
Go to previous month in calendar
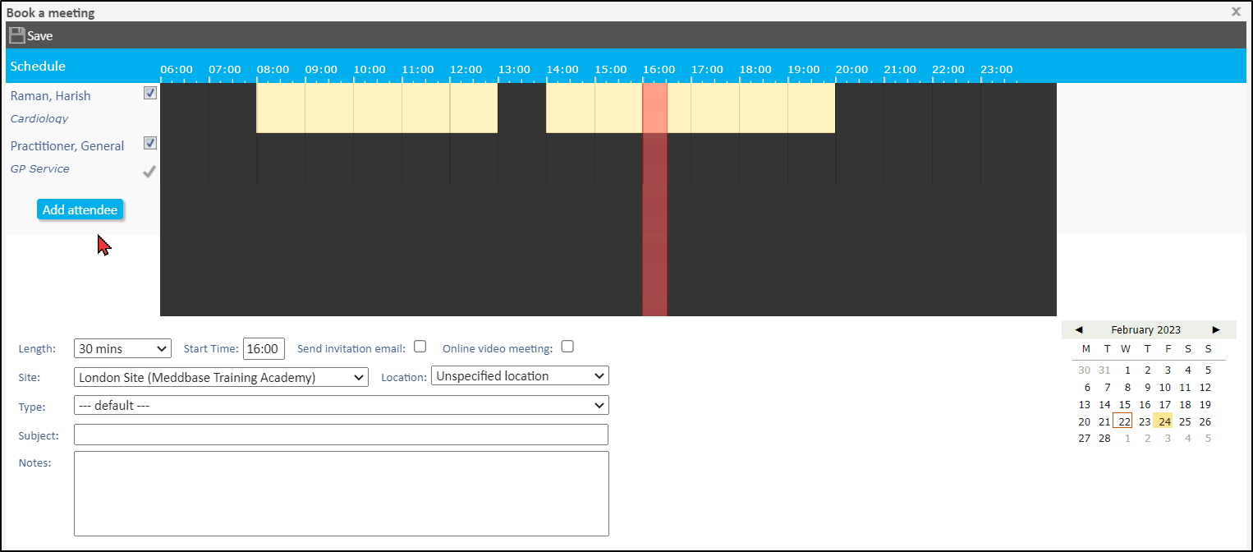[x=1078, y=330]
